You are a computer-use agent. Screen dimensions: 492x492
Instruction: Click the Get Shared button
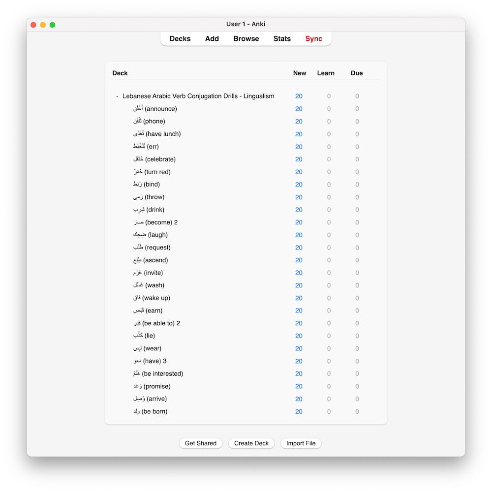click(201, 443)
